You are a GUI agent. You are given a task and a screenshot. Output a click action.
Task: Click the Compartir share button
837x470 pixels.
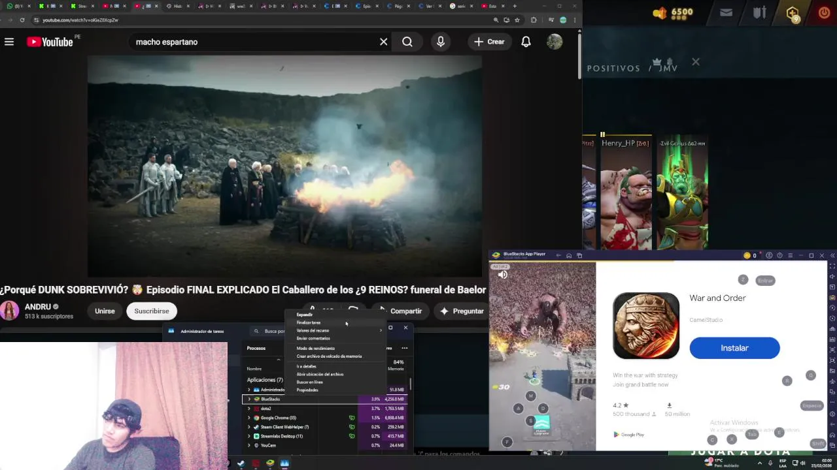(x=400, y=311)
